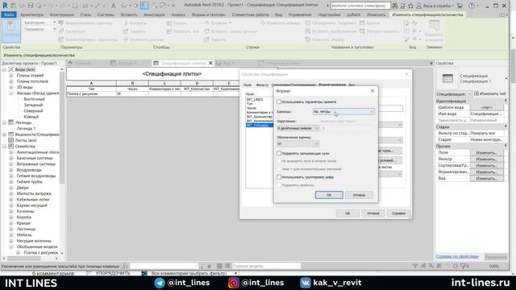Toggle 'Use digit grouping' checkbox

tap(279, 177)
